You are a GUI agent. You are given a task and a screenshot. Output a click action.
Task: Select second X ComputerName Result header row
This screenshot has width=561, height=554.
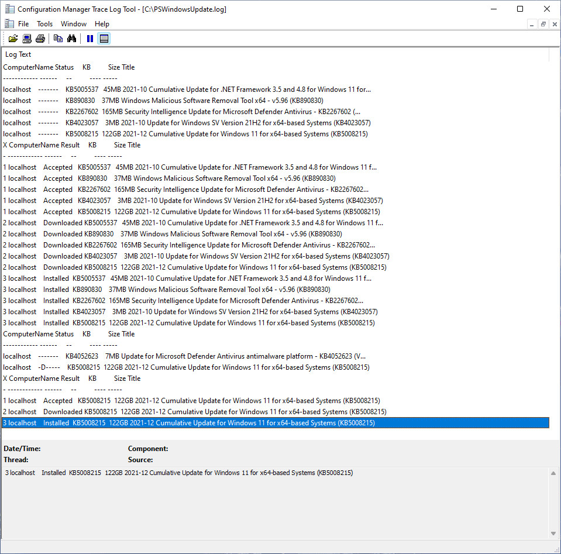coord(276,378)
